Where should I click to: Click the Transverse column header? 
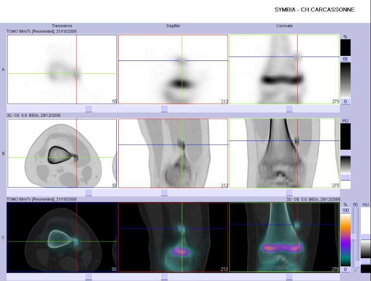[62, 26]
